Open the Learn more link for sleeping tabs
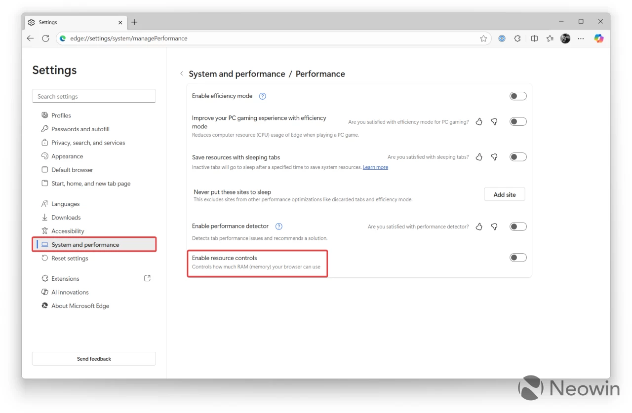632x413 pixels. coord(375,167)
